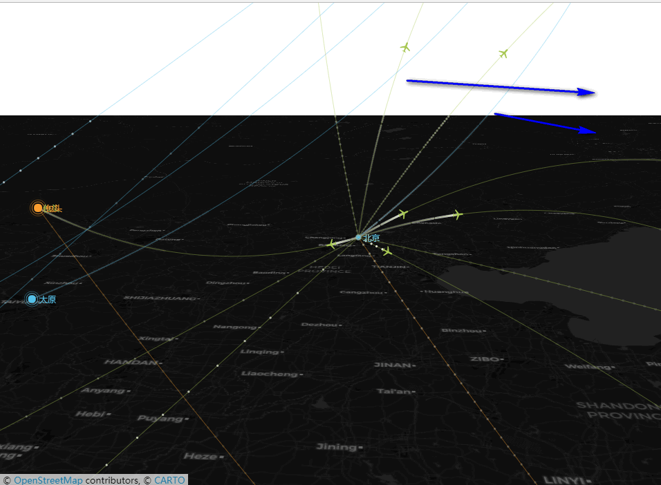661x485 pixels.
Task: Click the upper blue arrow annotation
Action: (498, 85)
